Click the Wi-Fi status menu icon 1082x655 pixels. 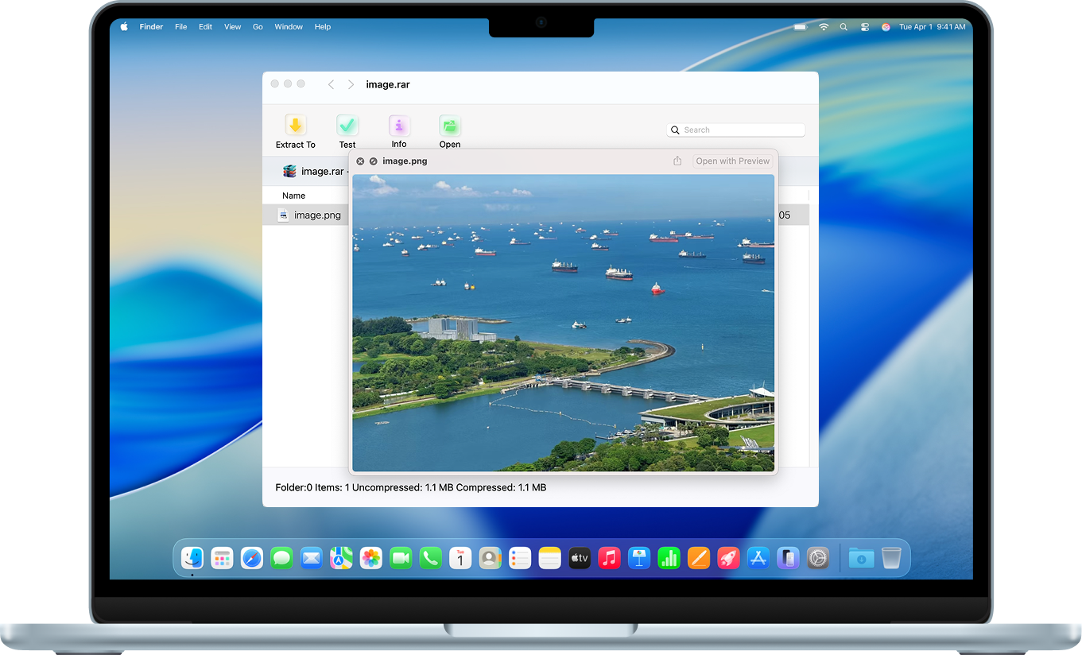[824, 27]
